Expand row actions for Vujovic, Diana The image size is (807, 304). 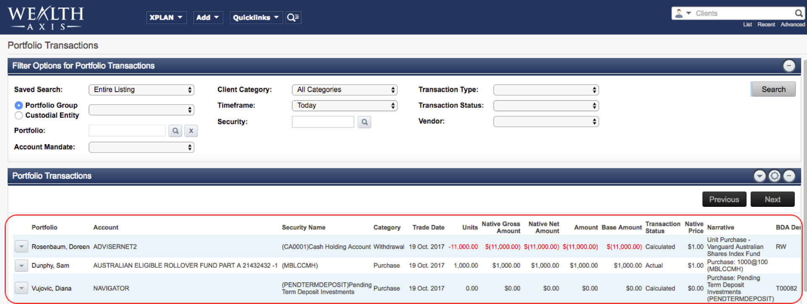pos(21,288)
